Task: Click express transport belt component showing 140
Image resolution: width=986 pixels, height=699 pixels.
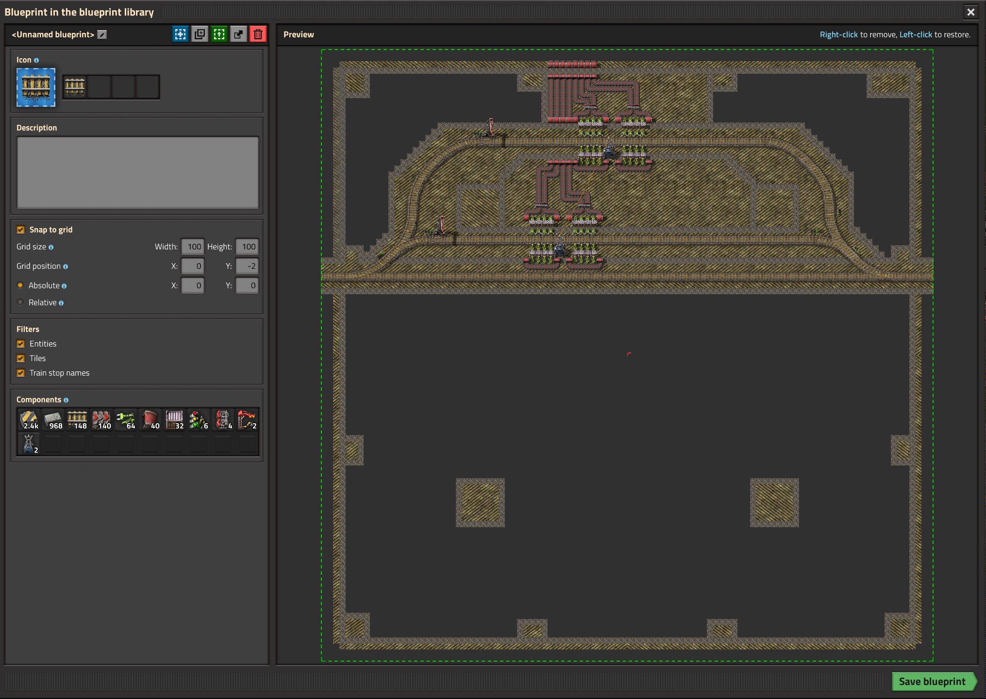Action: point(102,420)
